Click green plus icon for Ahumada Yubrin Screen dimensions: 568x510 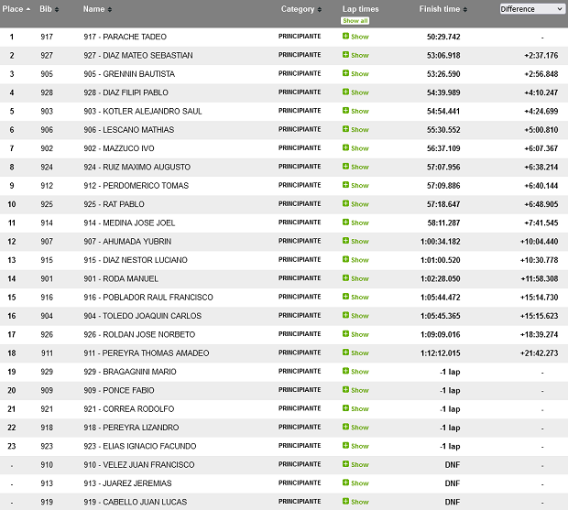[345, 242]
